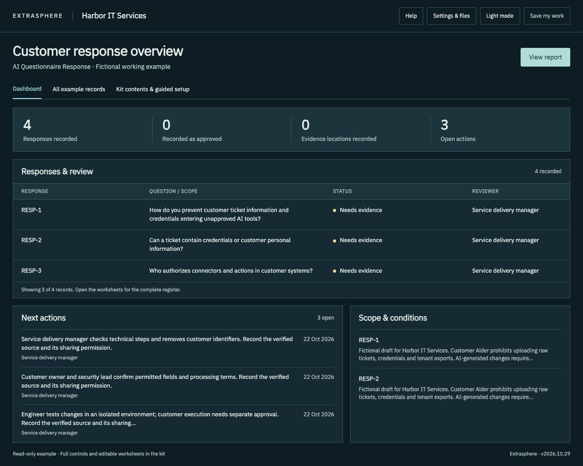Click Needs evidence status for RESP-1
The width and height of the screenshot is (583, 466).
point(358,210)
